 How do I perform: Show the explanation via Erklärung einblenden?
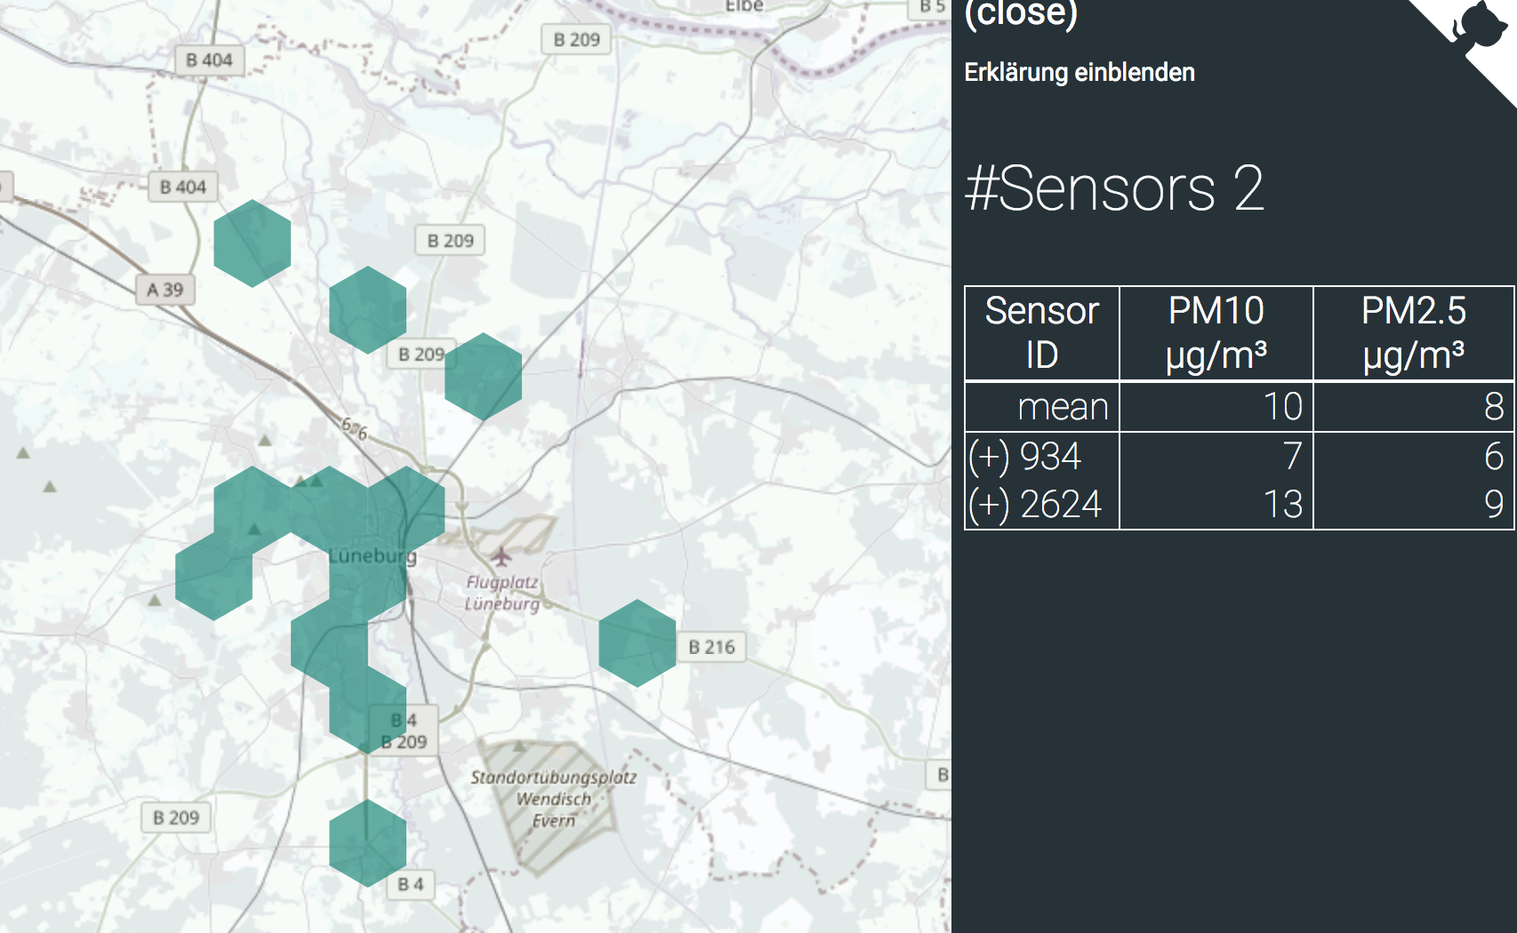click(1080, 72)
